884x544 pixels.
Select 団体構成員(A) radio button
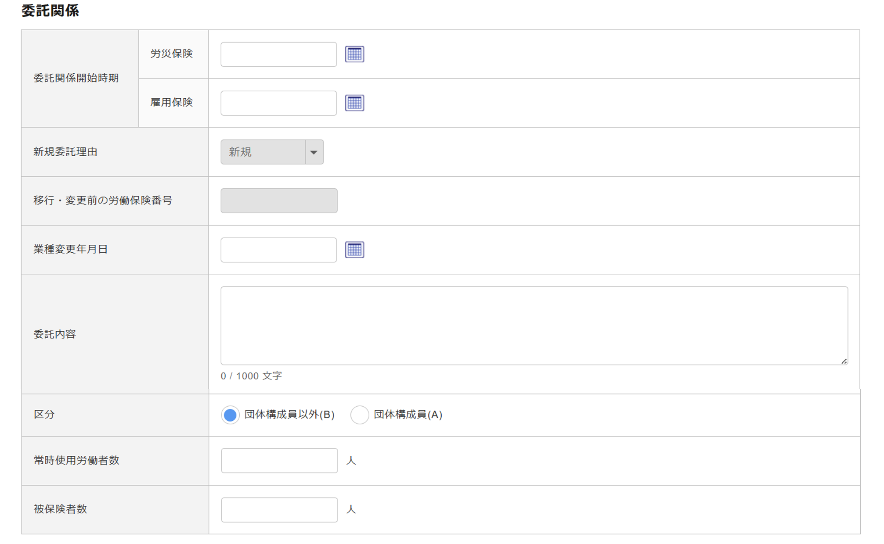(359, 415)
